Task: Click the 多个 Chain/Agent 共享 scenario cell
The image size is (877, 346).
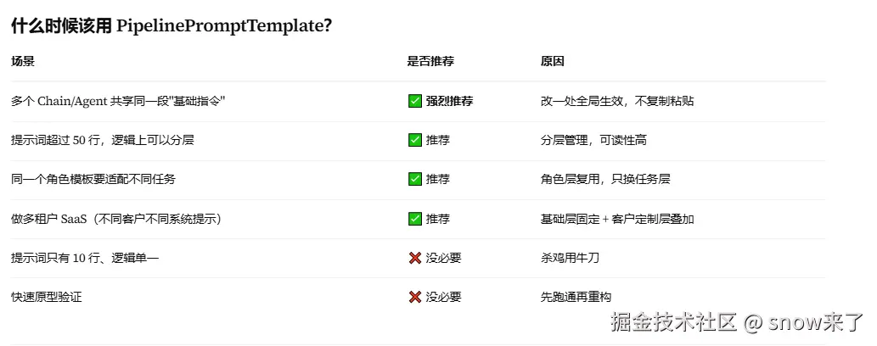Action: (x=118, y=101)
